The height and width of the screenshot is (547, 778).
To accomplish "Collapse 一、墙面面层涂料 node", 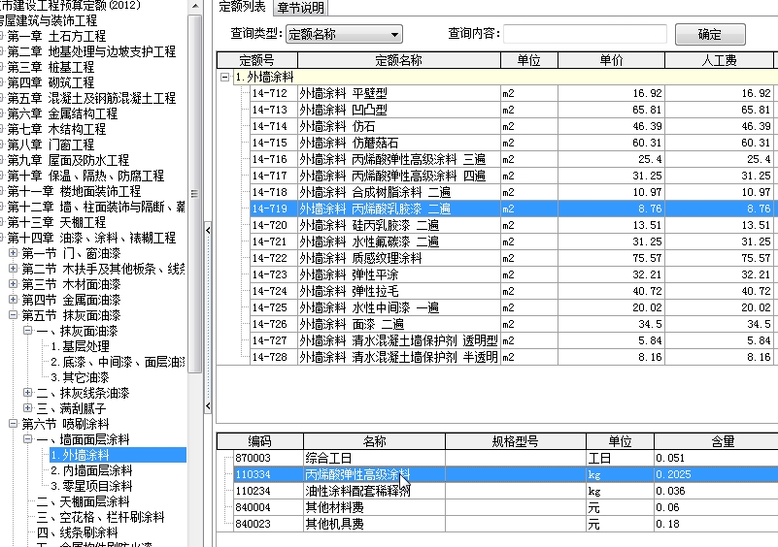I will 28,439.
